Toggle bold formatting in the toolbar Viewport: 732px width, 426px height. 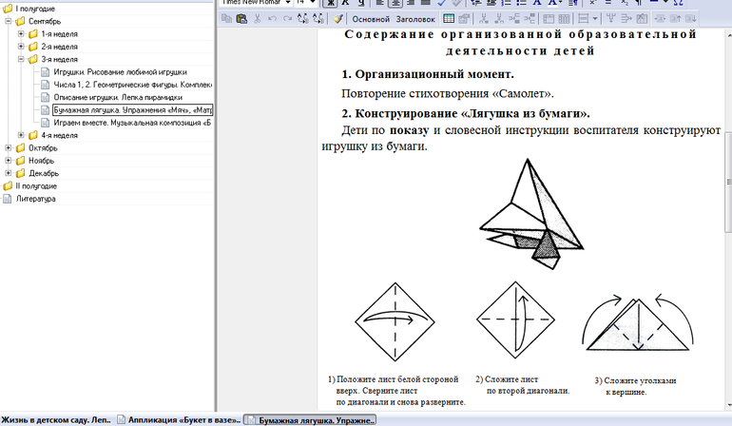pos(331,3)
